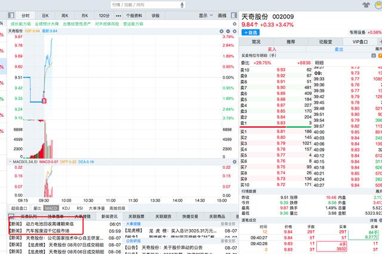Open the 快捷交易 tab
The width and height of the screenshot is (382, 254).
[x=190, y=216]
